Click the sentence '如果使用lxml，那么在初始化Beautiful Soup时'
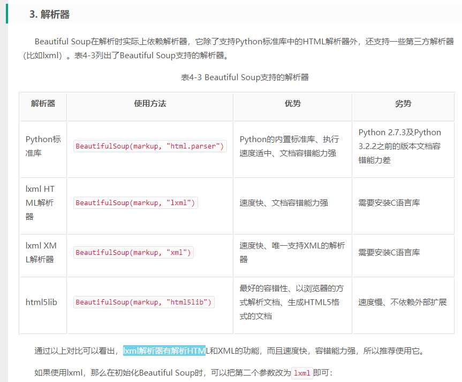 click(x=118, y=373)
